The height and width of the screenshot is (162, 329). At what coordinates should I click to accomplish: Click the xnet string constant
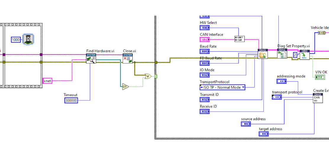pos(47,81)
